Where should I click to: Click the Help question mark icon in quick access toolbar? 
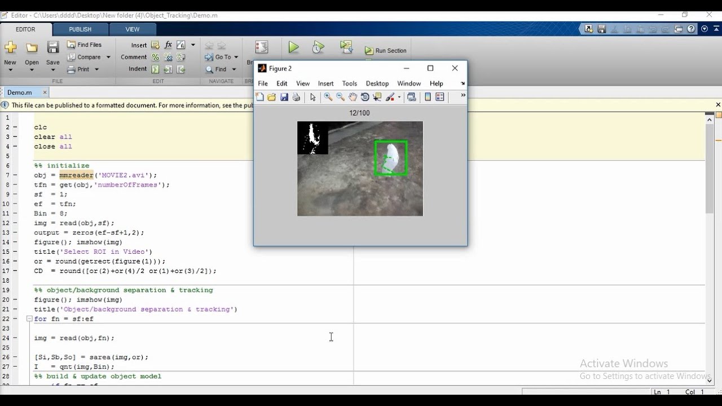pyautogui.click(x=692, y=29)
